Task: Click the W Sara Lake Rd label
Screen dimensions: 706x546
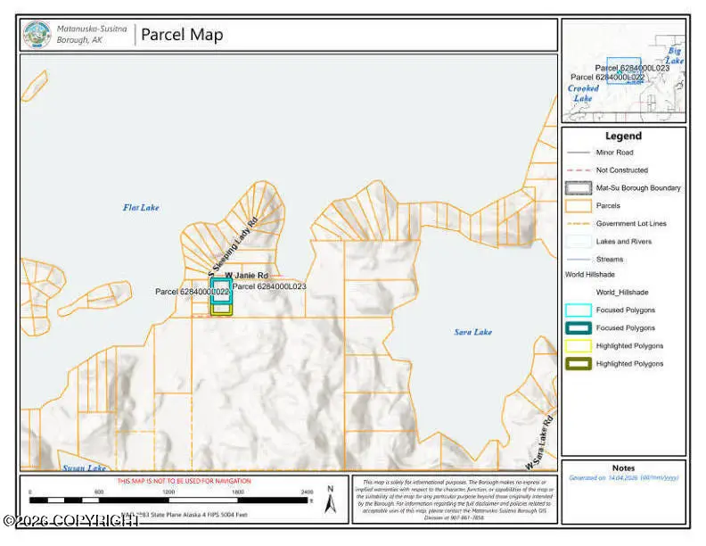Action: 540,442
